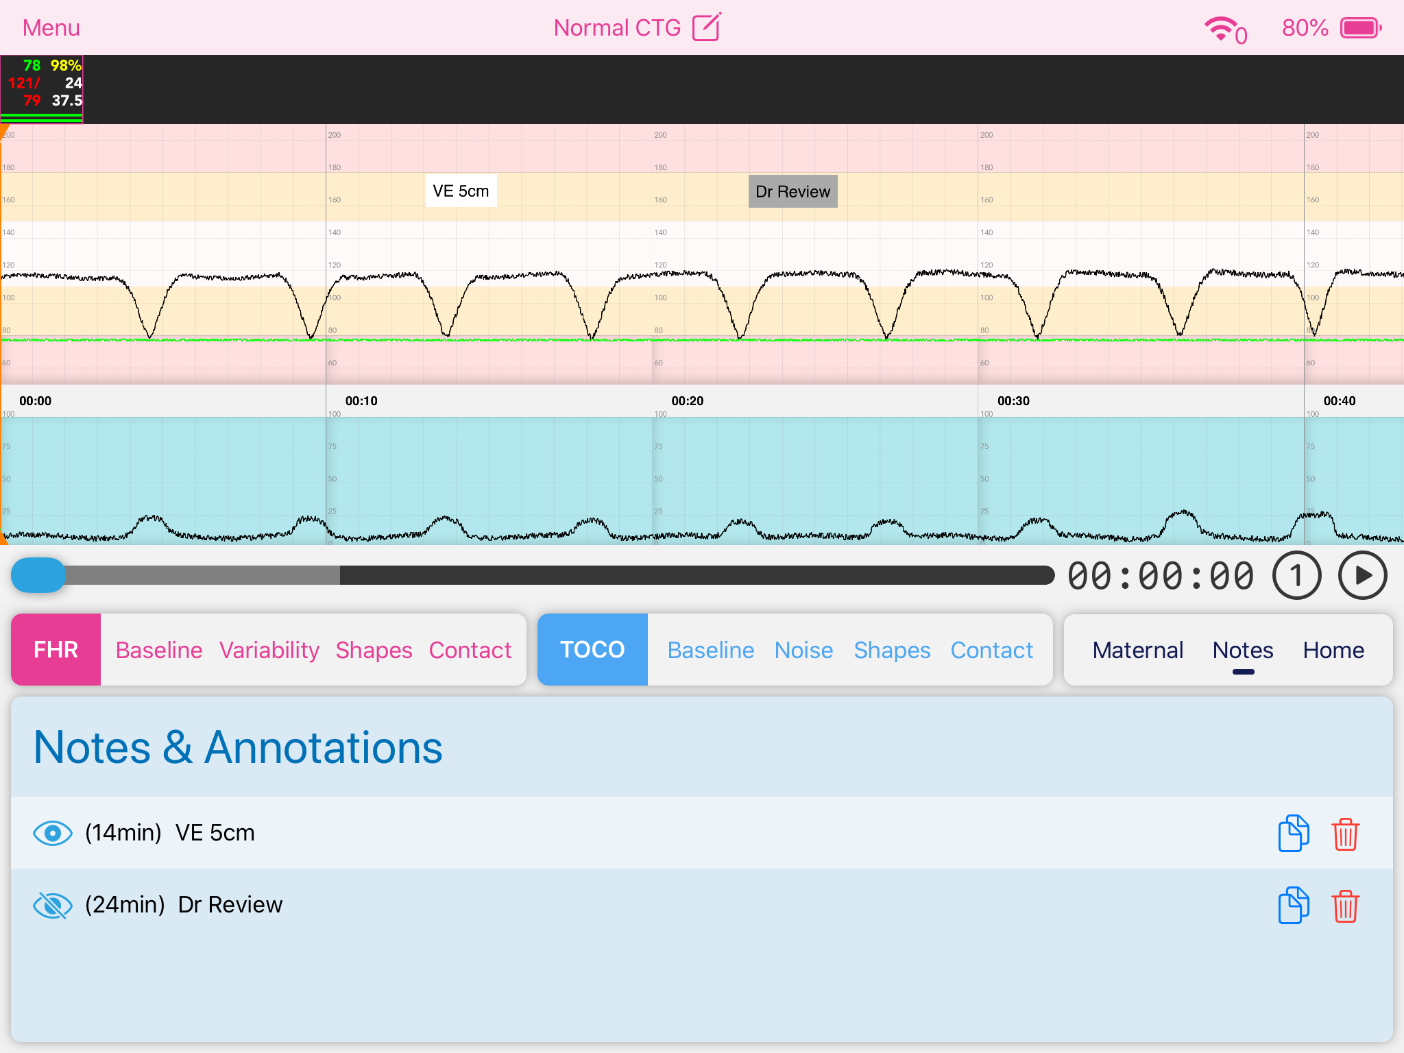Copy the VE 5cm note
The width and height of the screenshot is (1404, 1053).
click(1293, 834)
